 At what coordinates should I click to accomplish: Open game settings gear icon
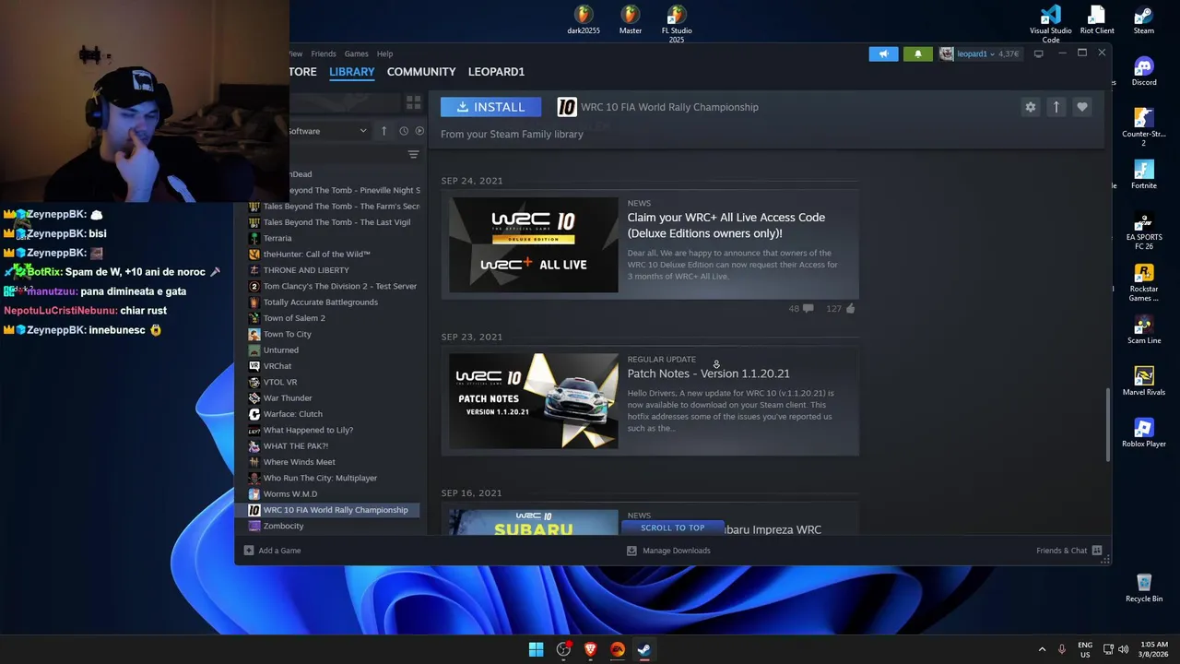click(1030, 107)
